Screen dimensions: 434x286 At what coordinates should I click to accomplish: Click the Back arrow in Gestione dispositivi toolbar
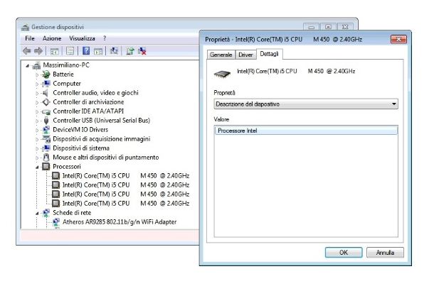(x=27, y=51)
